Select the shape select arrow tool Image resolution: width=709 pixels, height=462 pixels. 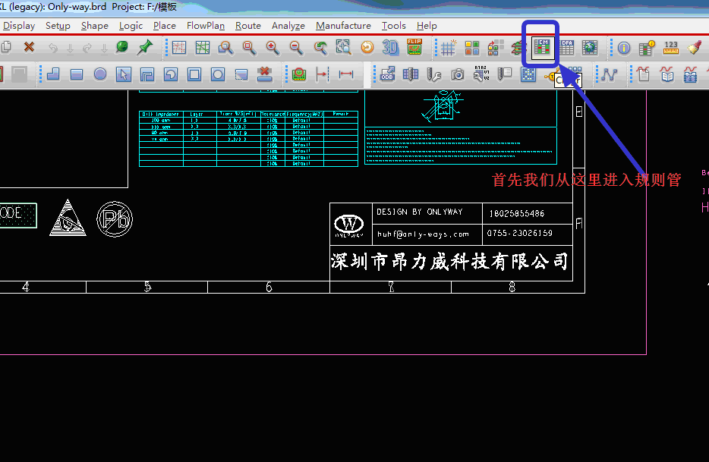(124, 74)
